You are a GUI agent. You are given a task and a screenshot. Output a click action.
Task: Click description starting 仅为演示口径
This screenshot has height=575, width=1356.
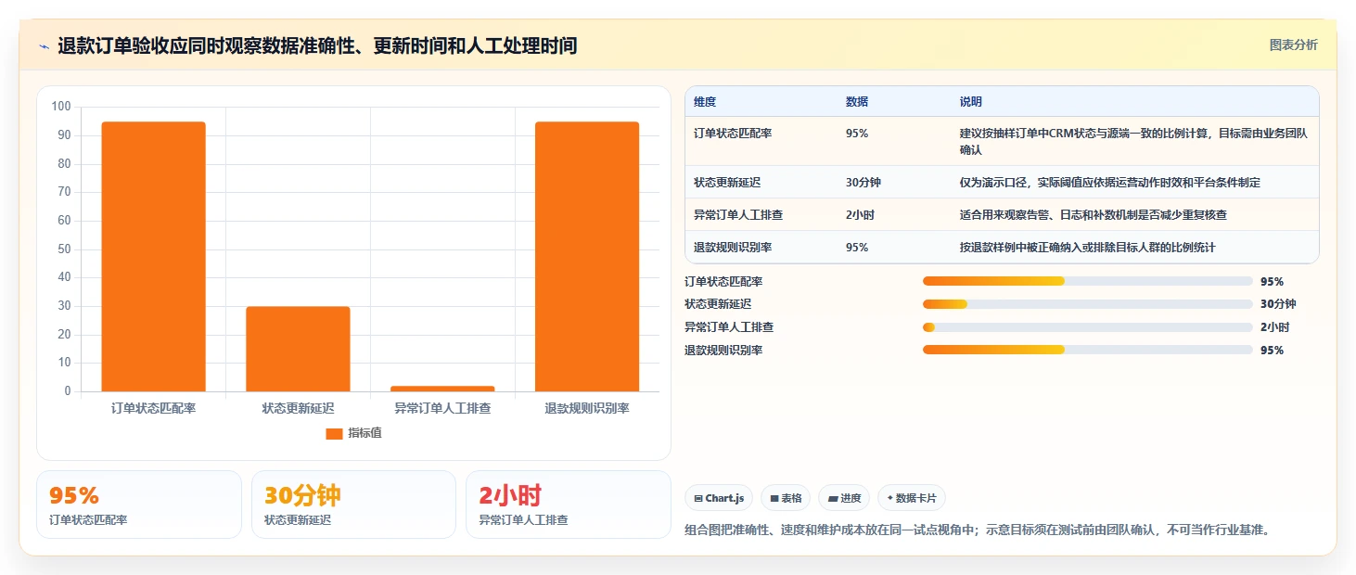point(1110,183)
